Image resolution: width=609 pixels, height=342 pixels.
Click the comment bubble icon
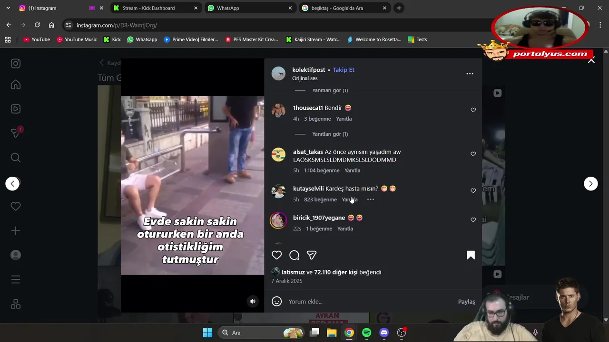[x=294, y=255]
